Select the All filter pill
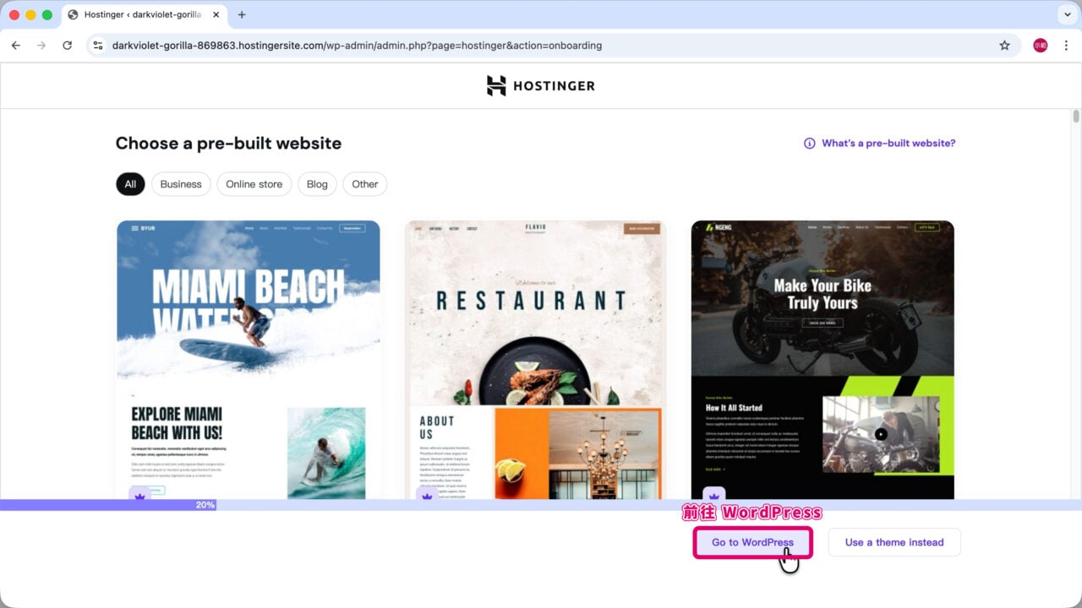This screenshot has width=1082, height=608. tap(130, 184)
